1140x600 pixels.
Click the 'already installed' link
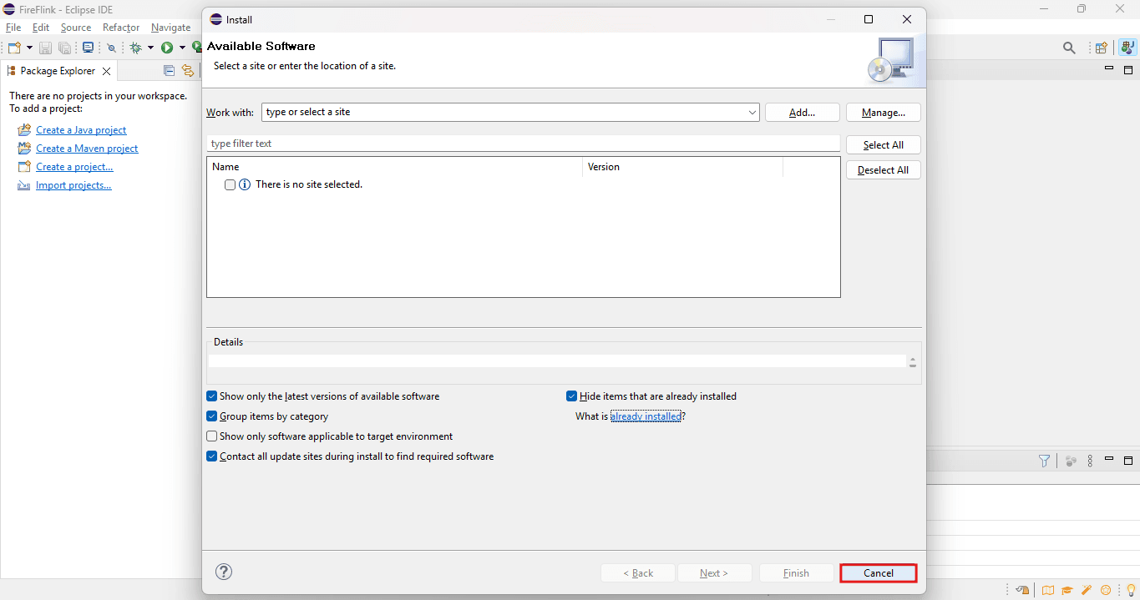tap(646, 416)
